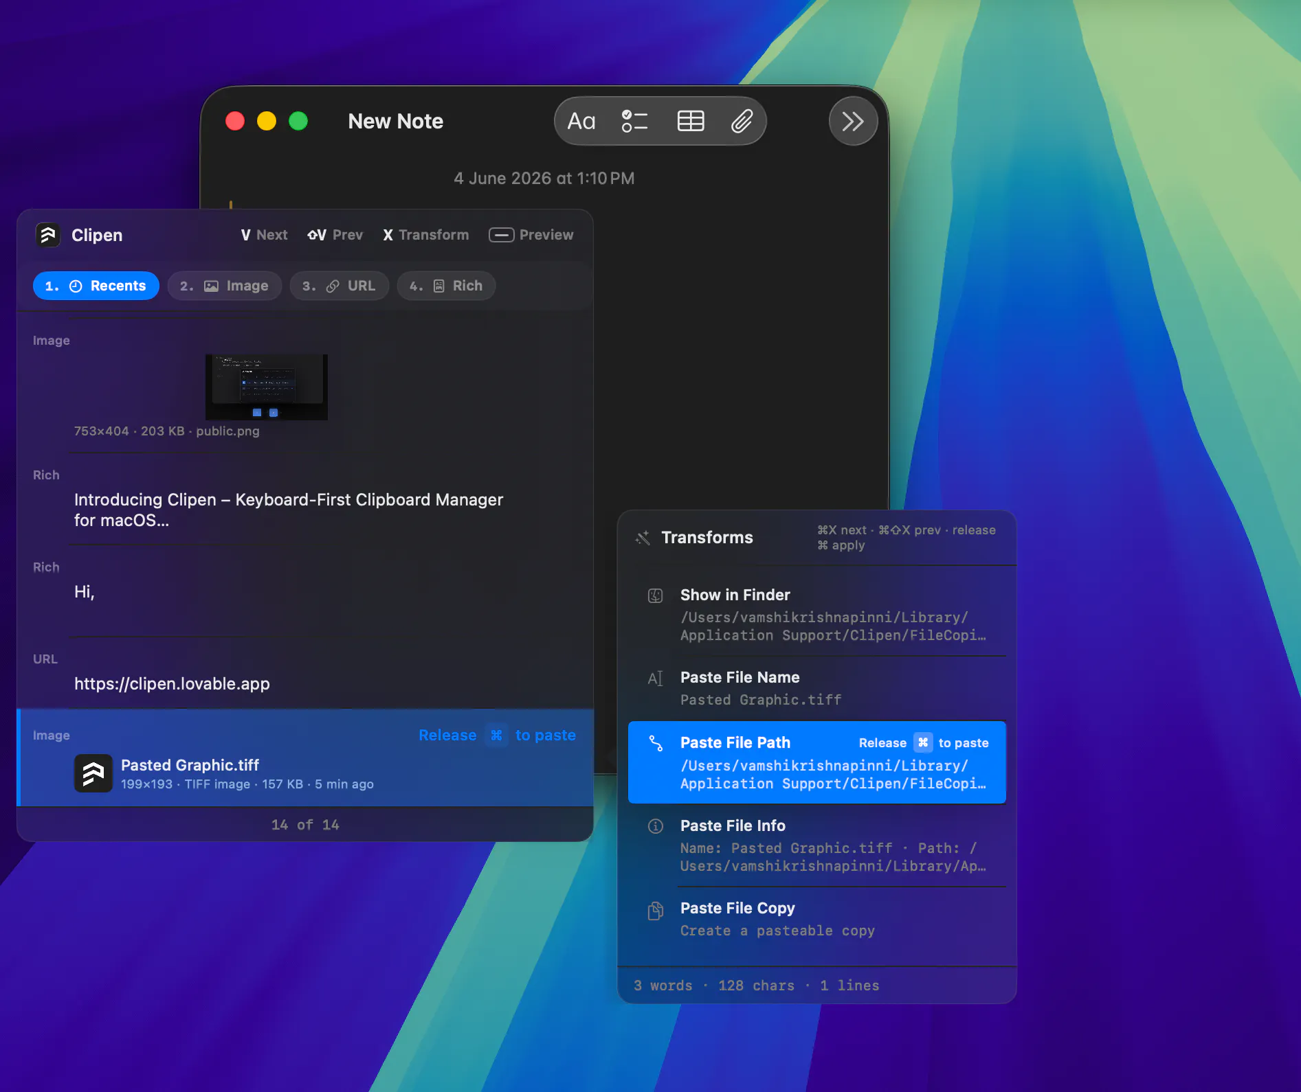Click 'Release ⌘ to paste' on Paste File Path
Screen dimensions: 1301x1092
(x=924, y=742)
